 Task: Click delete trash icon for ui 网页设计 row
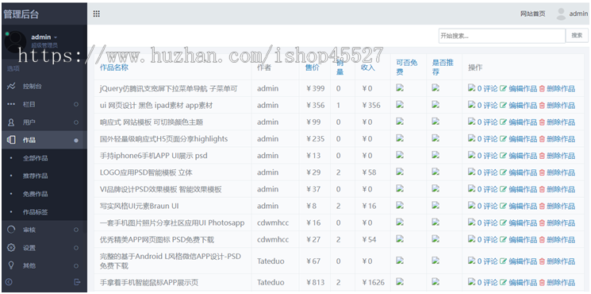coord(542,106)
